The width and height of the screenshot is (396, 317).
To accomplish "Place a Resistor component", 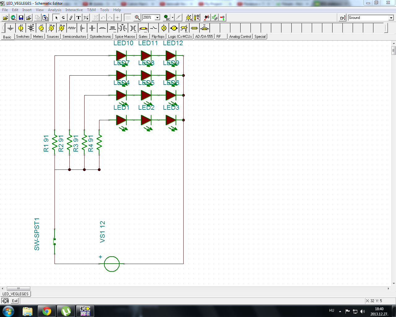I will pos(72,28).
